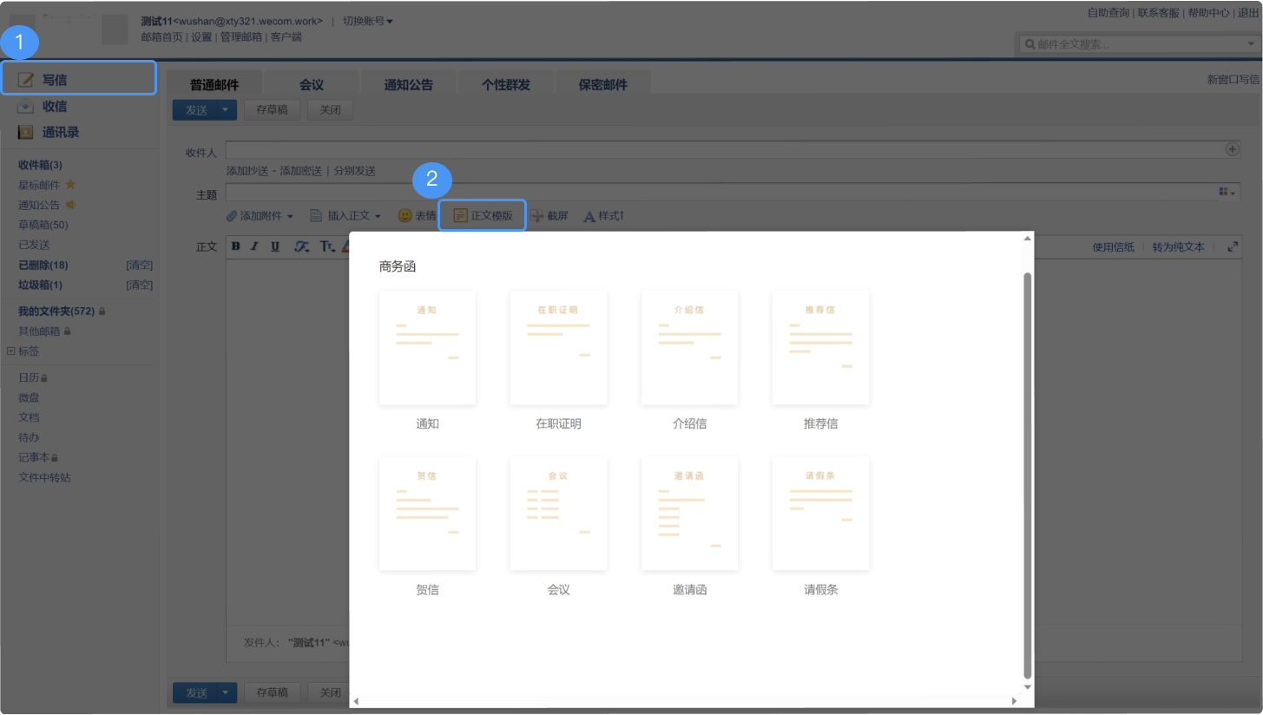Viewport: 1263px width, 715px height.
Task: Click the search magnifier icon
Action: (x=1029, y=44)
